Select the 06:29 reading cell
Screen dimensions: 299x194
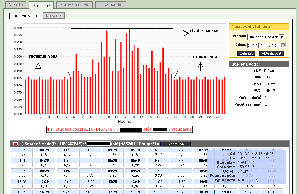(181, 163)
